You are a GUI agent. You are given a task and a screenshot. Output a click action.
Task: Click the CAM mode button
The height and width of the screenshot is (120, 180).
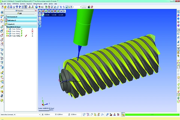(20, 13)
